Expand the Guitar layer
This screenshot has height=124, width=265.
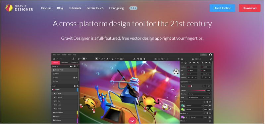(x=55, y=97)
